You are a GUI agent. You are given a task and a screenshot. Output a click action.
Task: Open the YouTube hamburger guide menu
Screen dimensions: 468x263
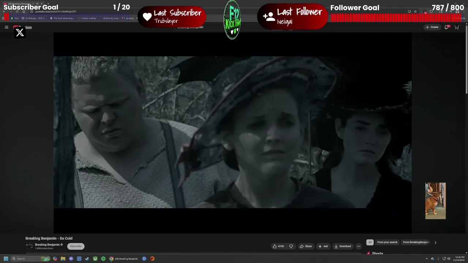point(7,27)
